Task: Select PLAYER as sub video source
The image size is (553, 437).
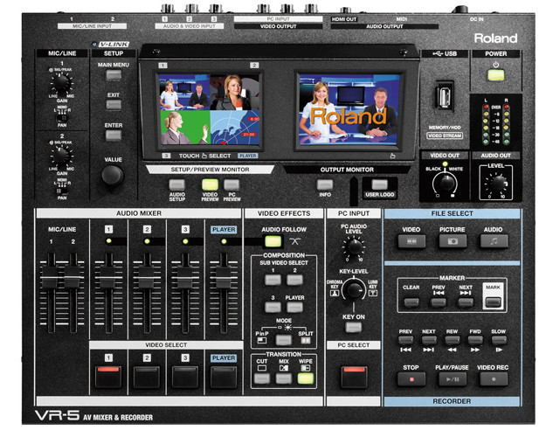Action: [x=294, y=307]
